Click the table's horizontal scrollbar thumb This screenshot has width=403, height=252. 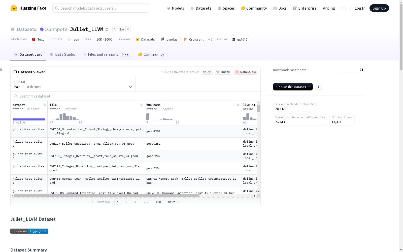coord(107,196)
